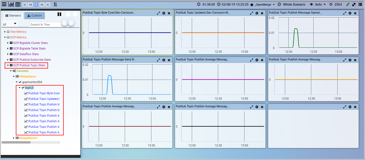Image resolution: width=365 pixels, height=160 pixels.
Task: Open gear settings of the empty panel
Action: pos(350,107)
